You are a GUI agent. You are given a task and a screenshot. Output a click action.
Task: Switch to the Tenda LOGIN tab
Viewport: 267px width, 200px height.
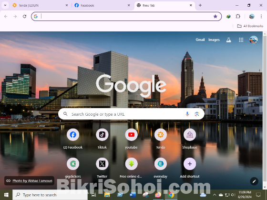41,5
